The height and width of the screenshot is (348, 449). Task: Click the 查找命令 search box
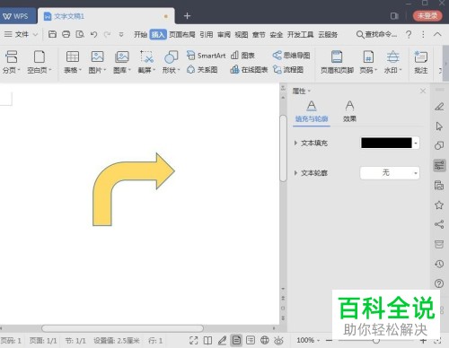[377, 34]
